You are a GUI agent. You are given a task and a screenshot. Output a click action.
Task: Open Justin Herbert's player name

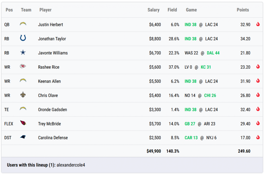[50, 25]
